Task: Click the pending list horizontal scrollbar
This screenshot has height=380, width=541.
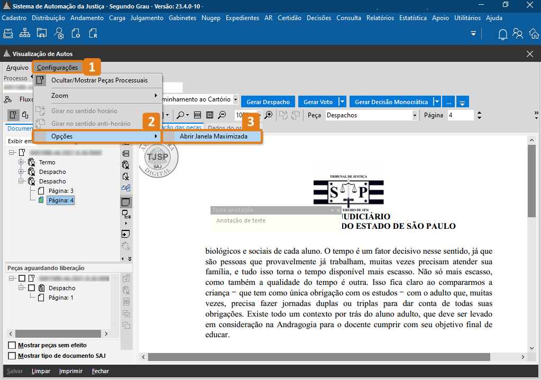Action: coord(58,333)
